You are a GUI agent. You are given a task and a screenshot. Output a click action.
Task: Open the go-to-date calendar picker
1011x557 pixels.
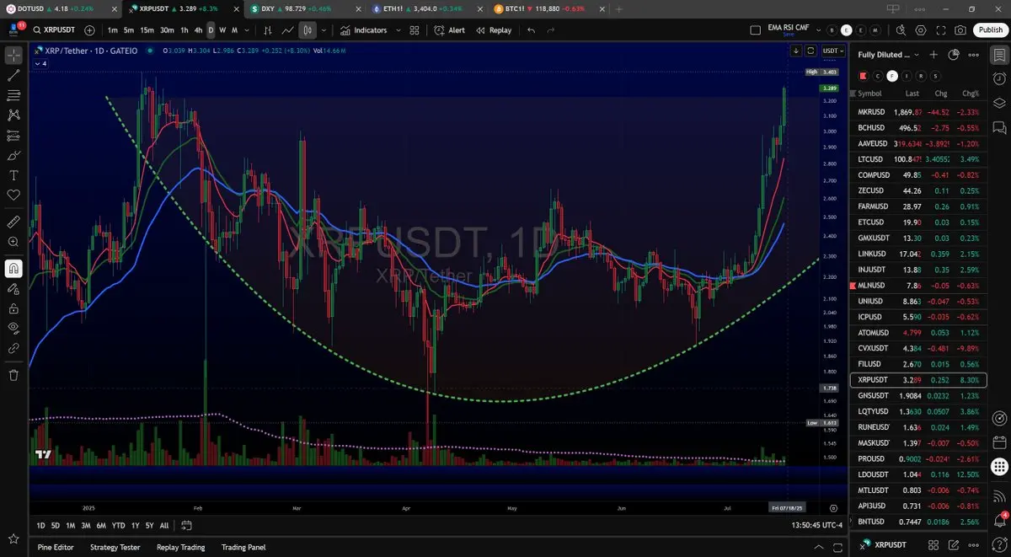coord(186,525)
